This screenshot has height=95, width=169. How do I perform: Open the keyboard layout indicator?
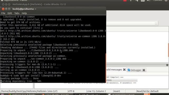tap(143, 1)
